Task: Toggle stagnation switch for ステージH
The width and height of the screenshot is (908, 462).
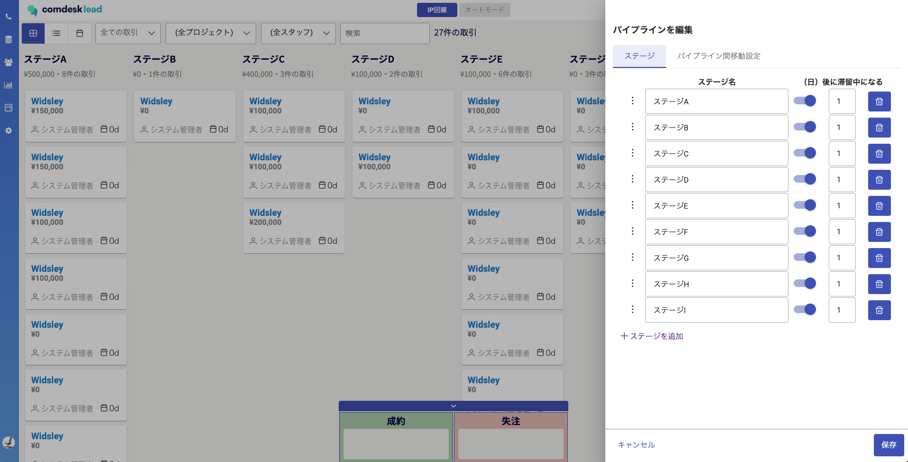Action: (x=805, y=283)
